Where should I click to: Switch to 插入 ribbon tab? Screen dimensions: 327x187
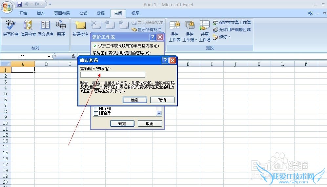(x=40, y=13)
